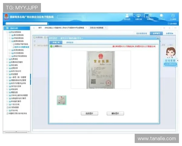Click the sidebar horizontal scrollbar
Viewport: 182px width, 146px height.
click(16, 132)
